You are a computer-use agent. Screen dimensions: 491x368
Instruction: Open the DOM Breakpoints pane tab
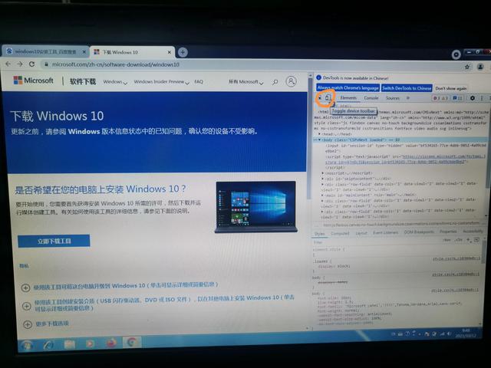[419, 232]
